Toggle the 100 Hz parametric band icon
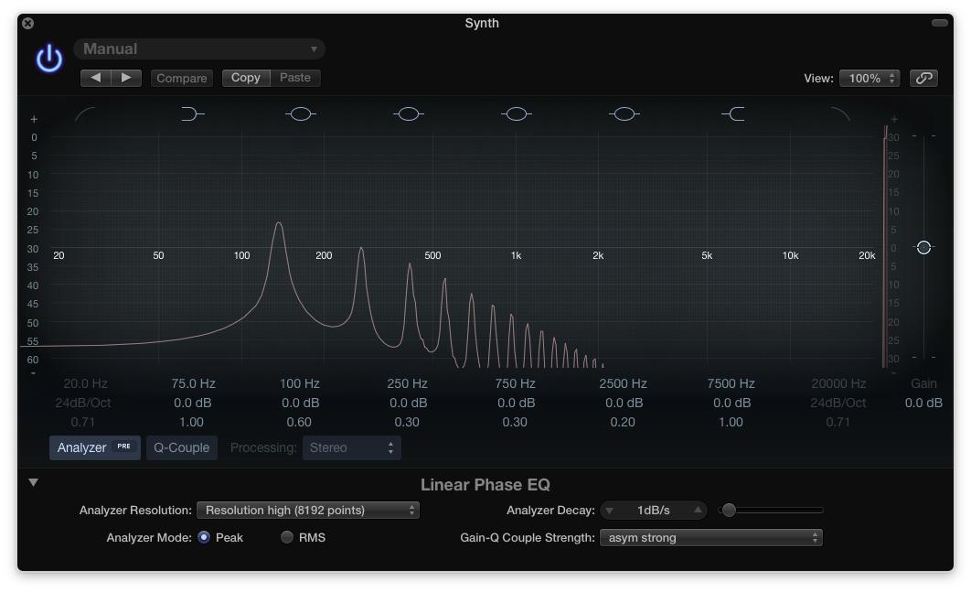The image size is (971, 592). point(300,114)
